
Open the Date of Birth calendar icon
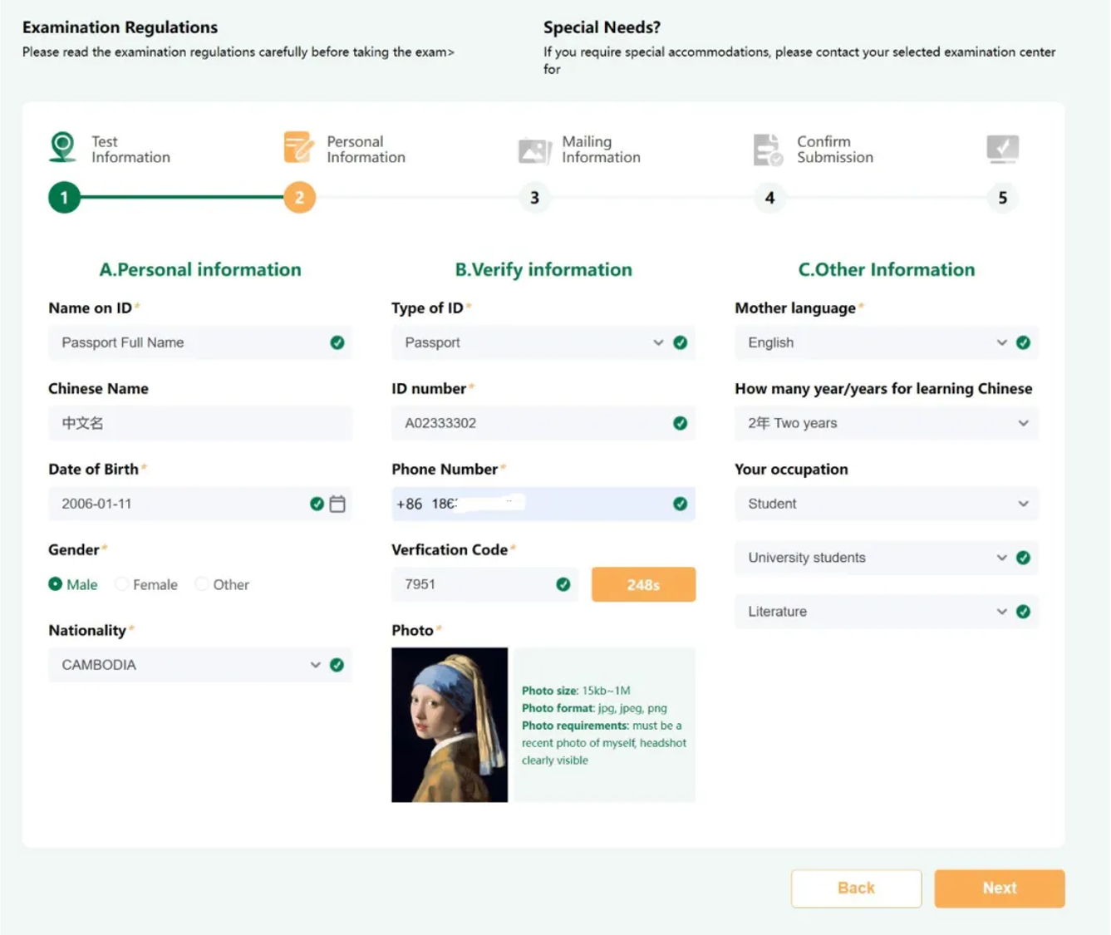337,504
